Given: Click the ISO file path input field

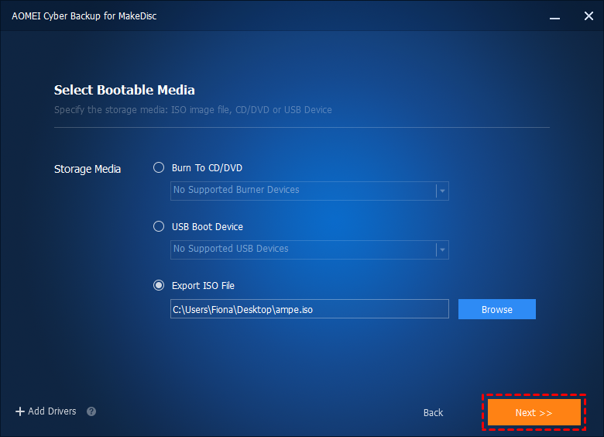Looking at the screenshot, I should pyautogui.click(x=309, y=309).
